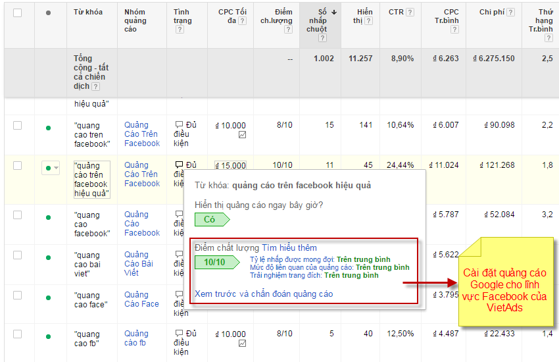559x362 pixels.
Task: Click green status dot of "quang cao facebook"
Action: (48, 218)
